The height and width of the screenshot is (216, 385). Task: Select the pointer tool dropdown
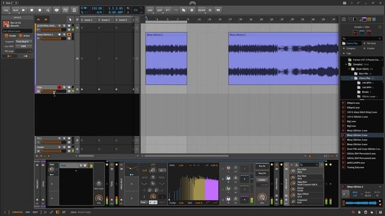click(x=70, y=20)
